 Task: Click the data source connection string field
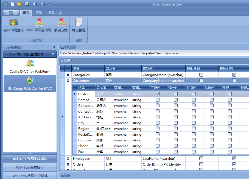(x=154, y=53)
